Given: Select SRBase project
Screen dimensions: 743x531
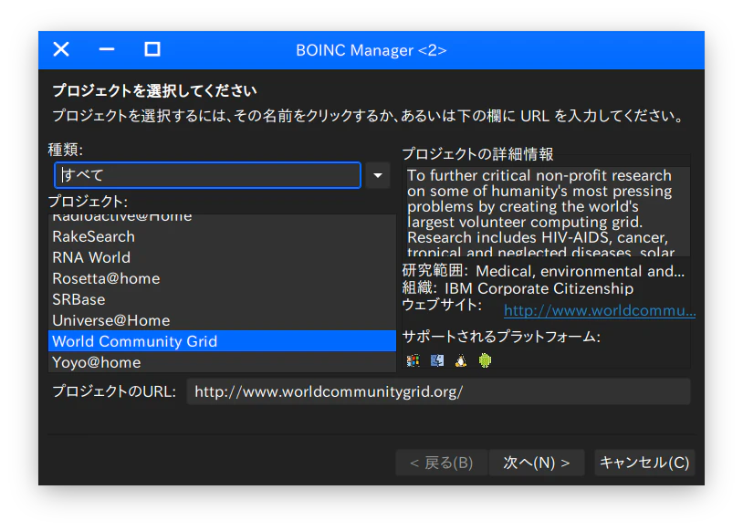Looking at the screenshot, I should [x=222, y=299].
